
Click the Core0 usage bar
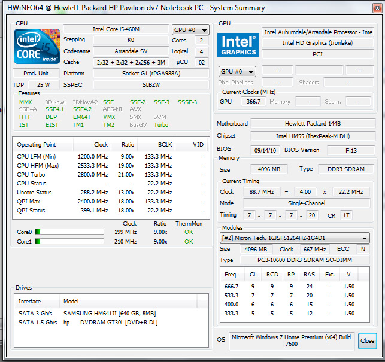click(69, 232)
